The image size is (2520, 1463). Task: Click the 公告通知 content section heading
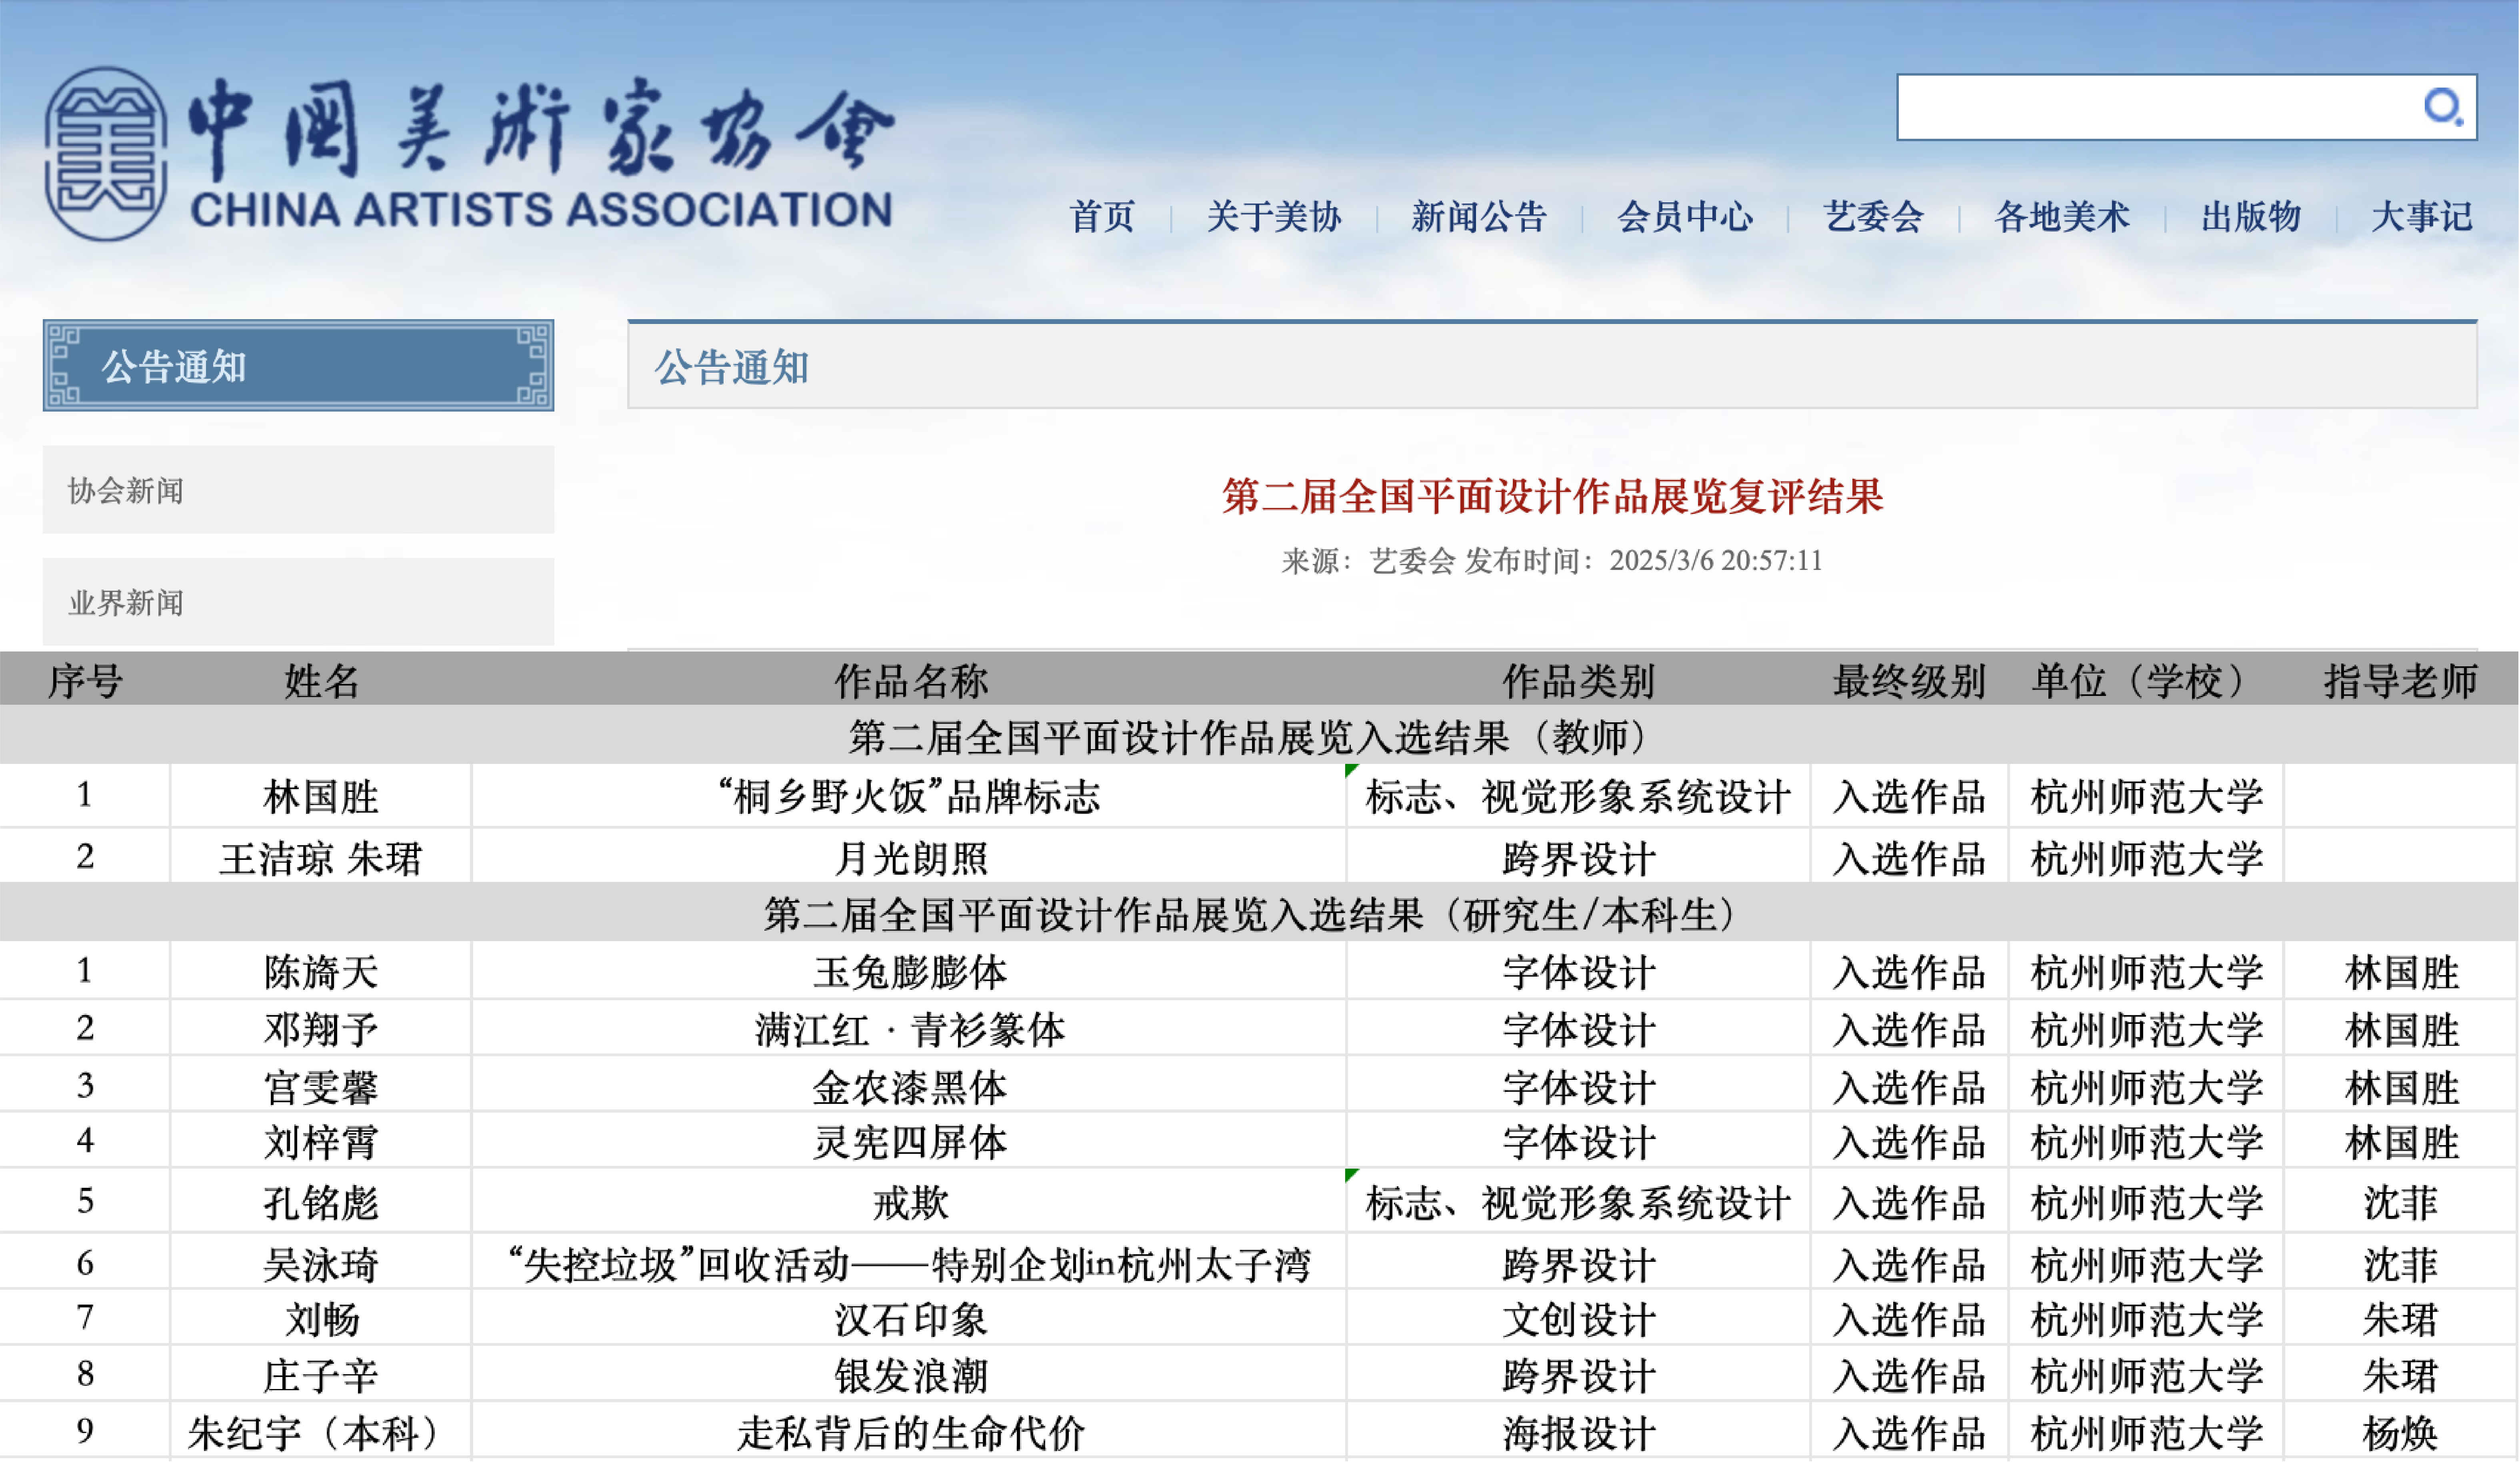click(732, 367)
